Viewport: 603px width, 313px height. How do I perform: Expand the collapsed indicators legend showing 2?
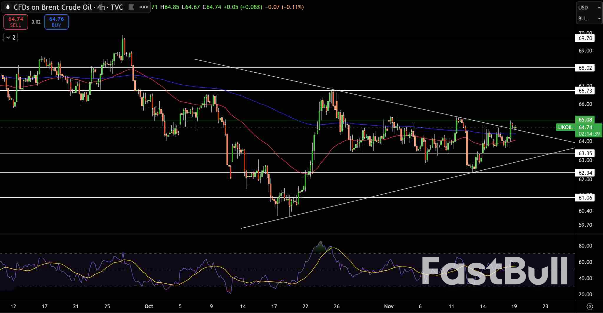click(x=11, y=37)
